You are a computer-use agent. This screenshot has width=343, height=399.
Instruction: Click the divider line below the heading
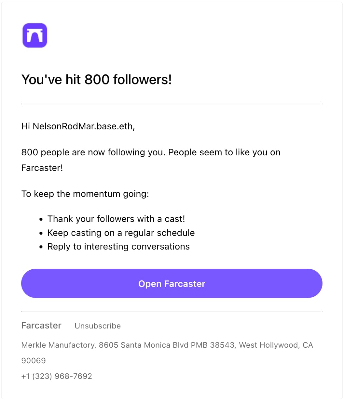(x=171, y=104)
